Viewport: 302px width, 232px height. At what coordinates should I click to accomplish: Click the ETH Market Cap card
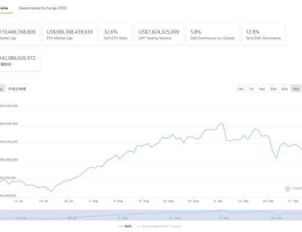(x=70, y=34)
